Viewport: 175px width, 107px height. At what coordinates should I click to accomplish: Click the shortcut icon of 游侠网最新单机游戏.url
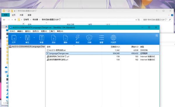(48, 60)
